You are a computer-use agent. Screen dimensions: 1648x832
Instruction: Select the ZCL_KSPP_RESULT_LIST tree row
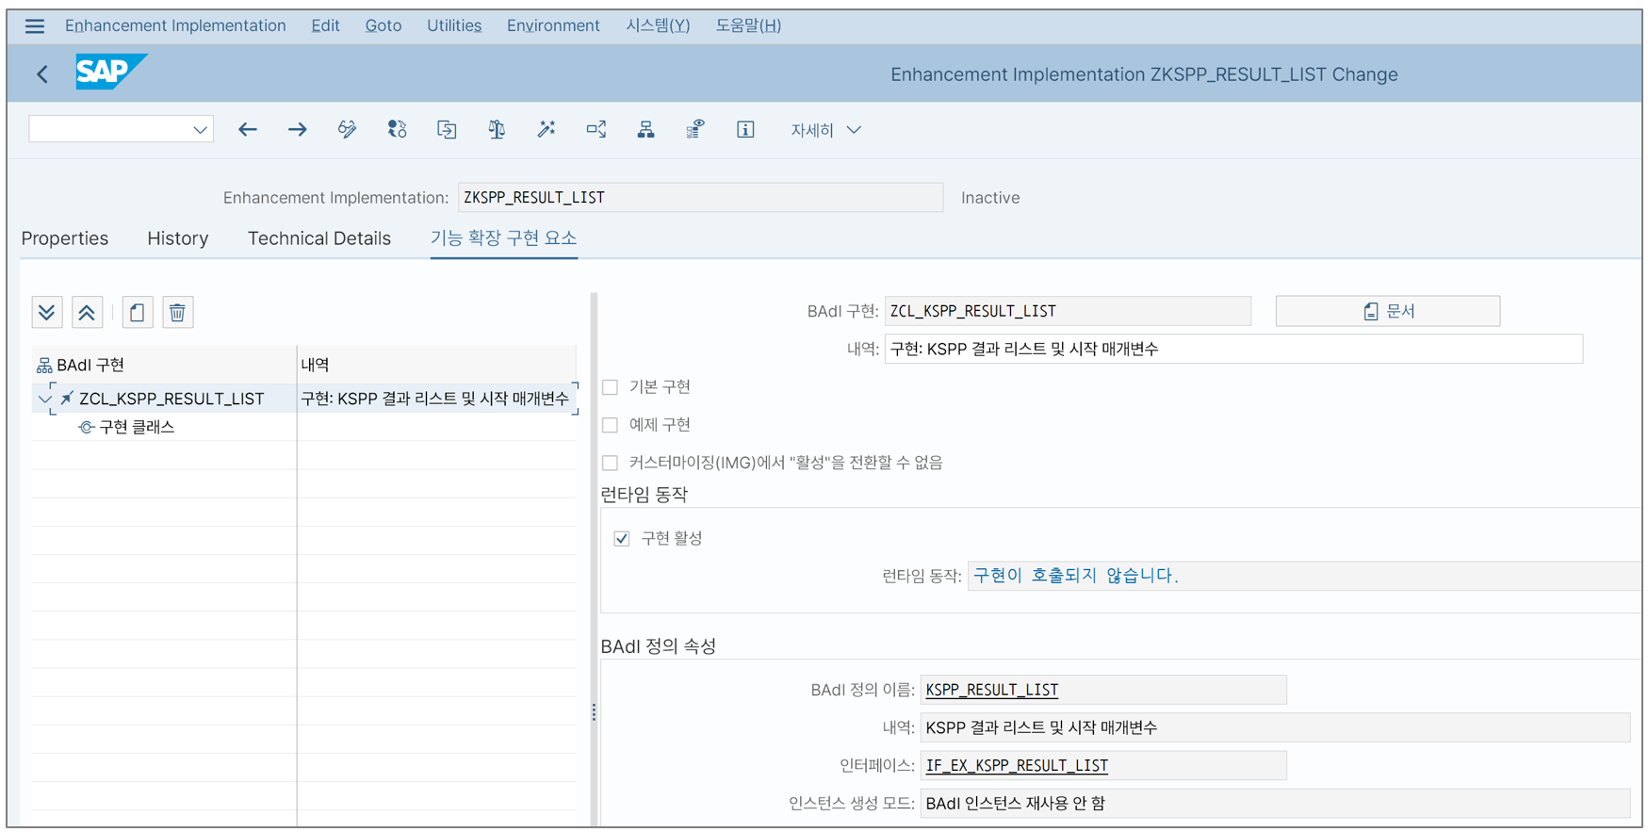[x=304, y=399]
